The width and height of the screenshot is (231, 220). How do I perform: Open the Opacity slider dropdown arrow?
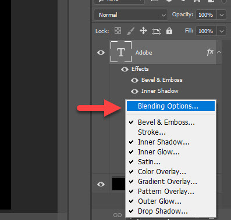coord(222,15)
